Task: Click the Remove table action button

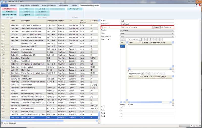Action: pyautogui.click(x=27, y=12)
